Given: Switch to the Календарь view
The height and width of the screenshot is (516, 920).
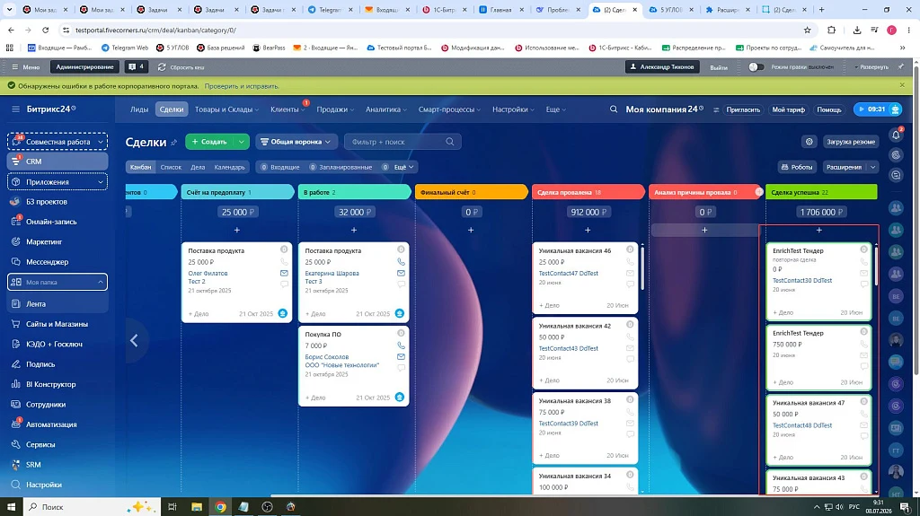Looking at the screenshot, I should point(229,167).
